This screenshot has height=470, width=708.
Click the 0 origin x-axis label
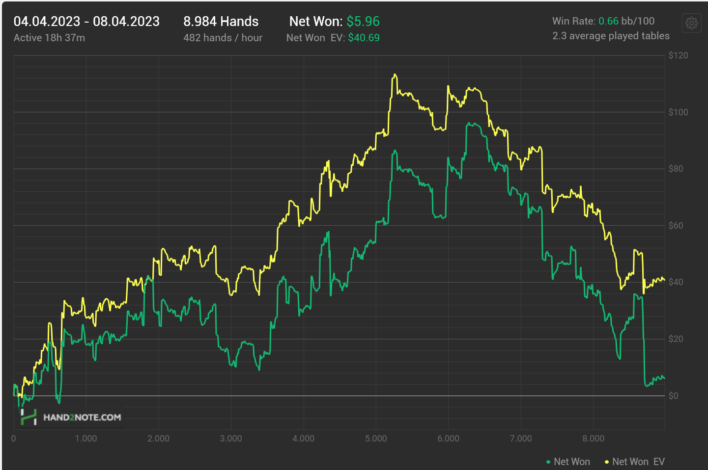pyautogui.click(x=13, y=439)
